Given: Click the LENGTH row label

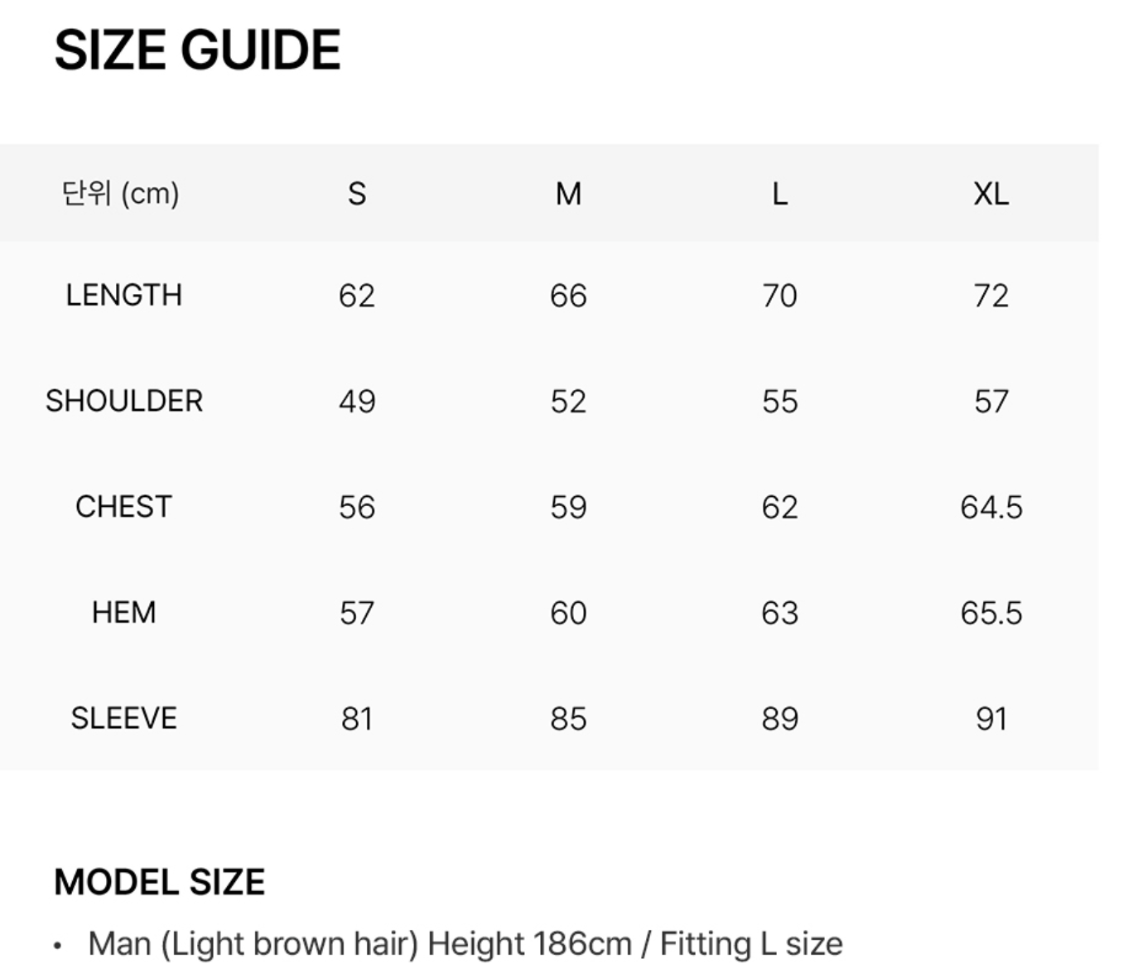Looking at the screenshot, I should pyautogui.click(x=124, y=296).
